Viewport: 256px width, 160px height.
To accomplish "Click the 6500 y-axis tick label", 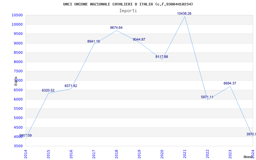I will pos(18,90).
